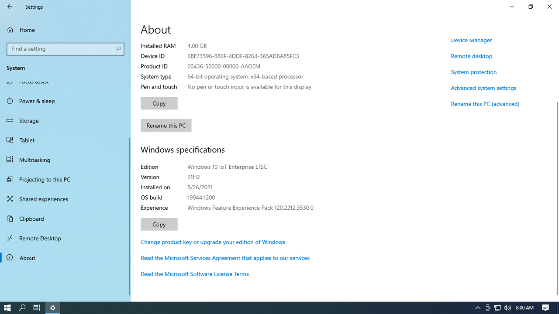Click the taskbar clock showing 8:00 AM
This screenshot has height=314, width=559.
(524, 308)
